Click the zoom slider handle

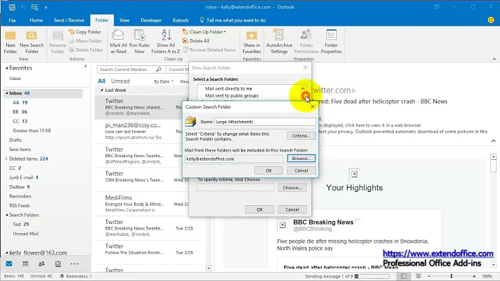pyautogui.click(x=451, y=276)
